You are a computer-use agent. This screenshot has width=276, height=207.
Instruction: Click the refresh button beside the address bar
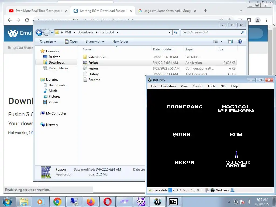pos(176,32)
